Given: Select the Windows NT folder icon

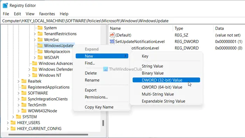Looking at the screenshot, I should 35,75.
